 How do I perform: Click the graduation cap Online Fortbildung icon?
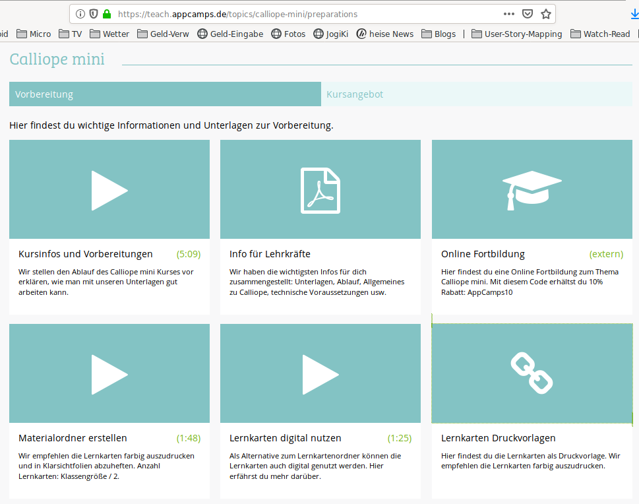click(x=532, y=191)
